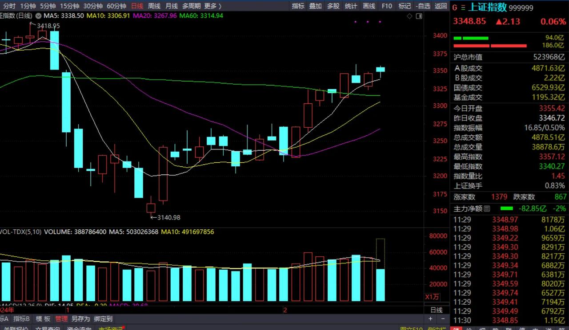Open the round dropdown beside 指数(日线) title
The height and width of the screenshot is (330, 569).
tap(38, 16)
